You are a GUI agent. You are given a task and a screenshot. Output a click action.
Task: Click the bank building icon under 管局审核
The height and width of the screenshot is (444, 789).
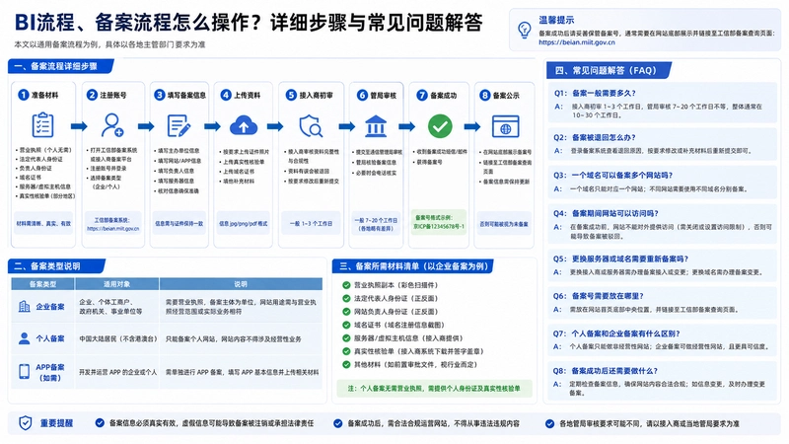tap(376, 126)
